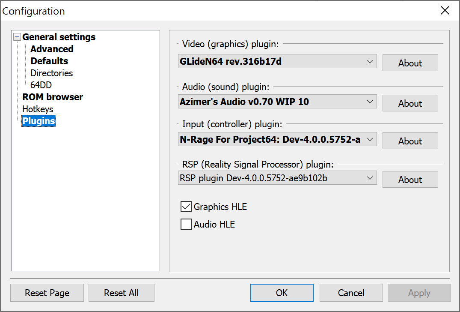Click About for the N-Rage input plugin
The image size is (460, 312).
pyautogui.click(x=410, y=141)
